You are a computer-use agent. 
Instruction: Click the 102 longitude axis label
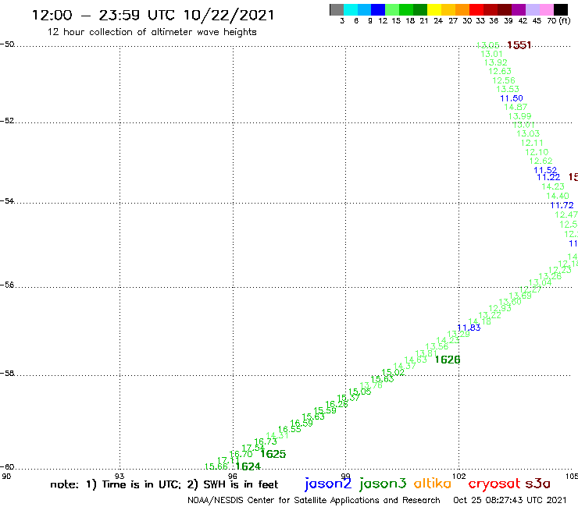tap(459, 476)
